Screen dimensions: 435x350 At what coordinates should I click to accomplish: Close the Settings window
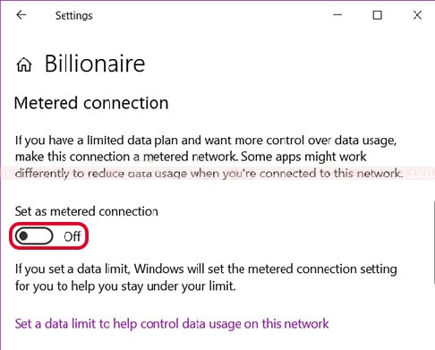(x=417, y=15)
